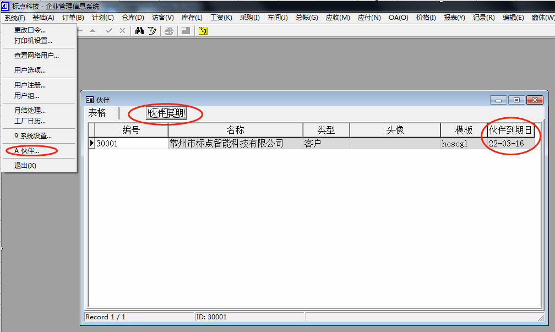The width and height of the screenshot is (555, 332).
Task: Choose 查看网络用户 menu item
Action: [36, 55]
